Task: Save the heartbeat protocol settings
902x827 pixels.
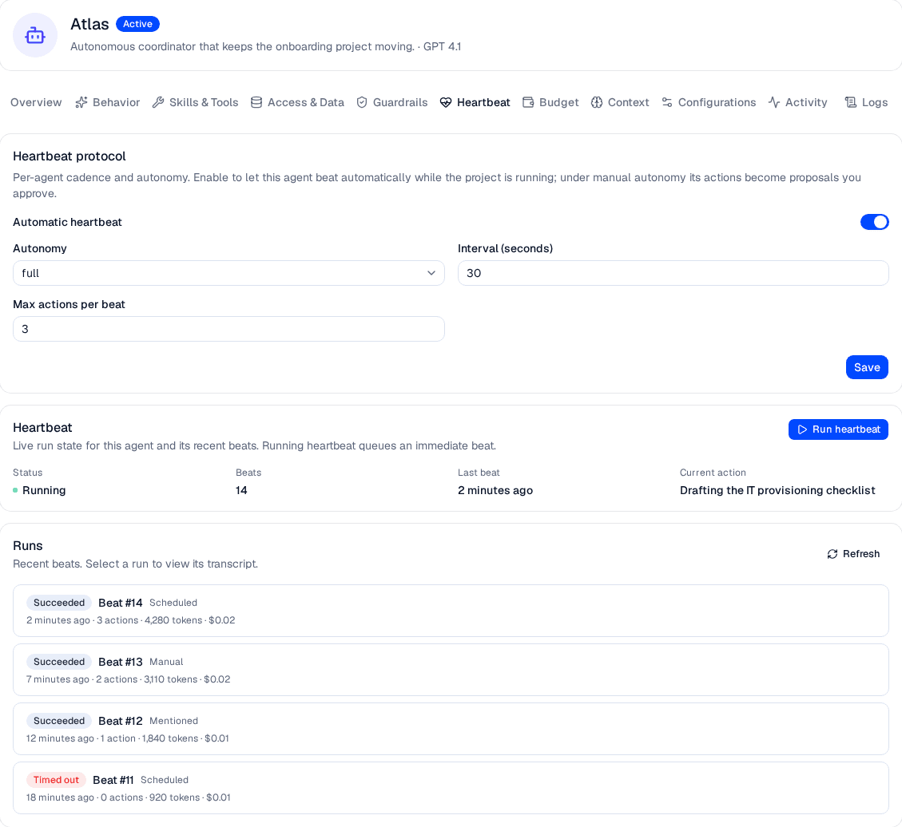Action: [867, 367]
